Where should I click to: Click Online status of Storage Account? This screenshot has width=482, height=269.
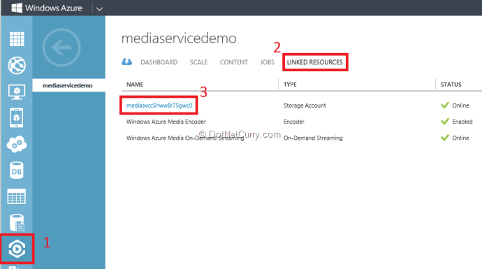[x=455, y=106]
